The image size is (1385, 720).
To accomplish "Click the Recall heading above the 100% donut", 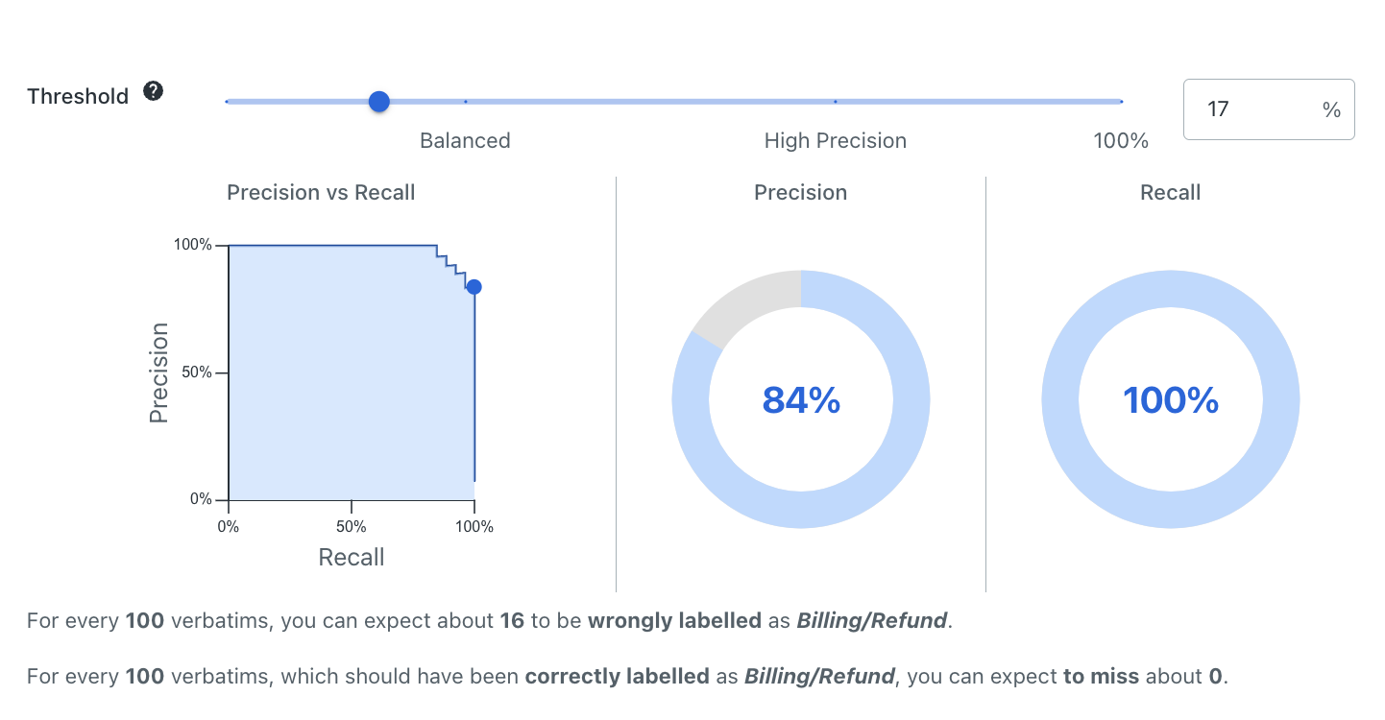I will pyautogui.click(x=1170, y=193).
